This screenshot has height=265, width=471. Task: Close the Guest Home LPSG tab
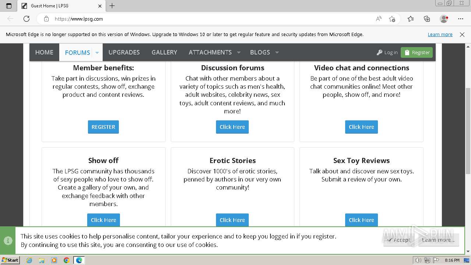click(x=100, y=6)
